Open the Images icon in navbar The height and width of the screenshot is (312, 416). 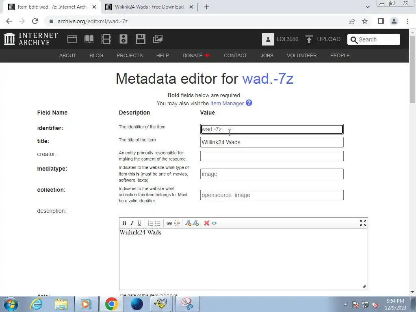click(158, 39)
